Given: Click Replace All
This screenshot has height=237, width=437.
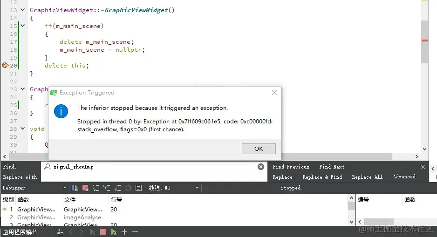Looking at the screenshot, I should click(367, 177).
